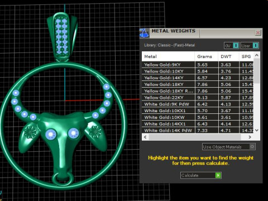
Task: Click the vertical scrollbar thumb
Action: (x=257, y=71)
